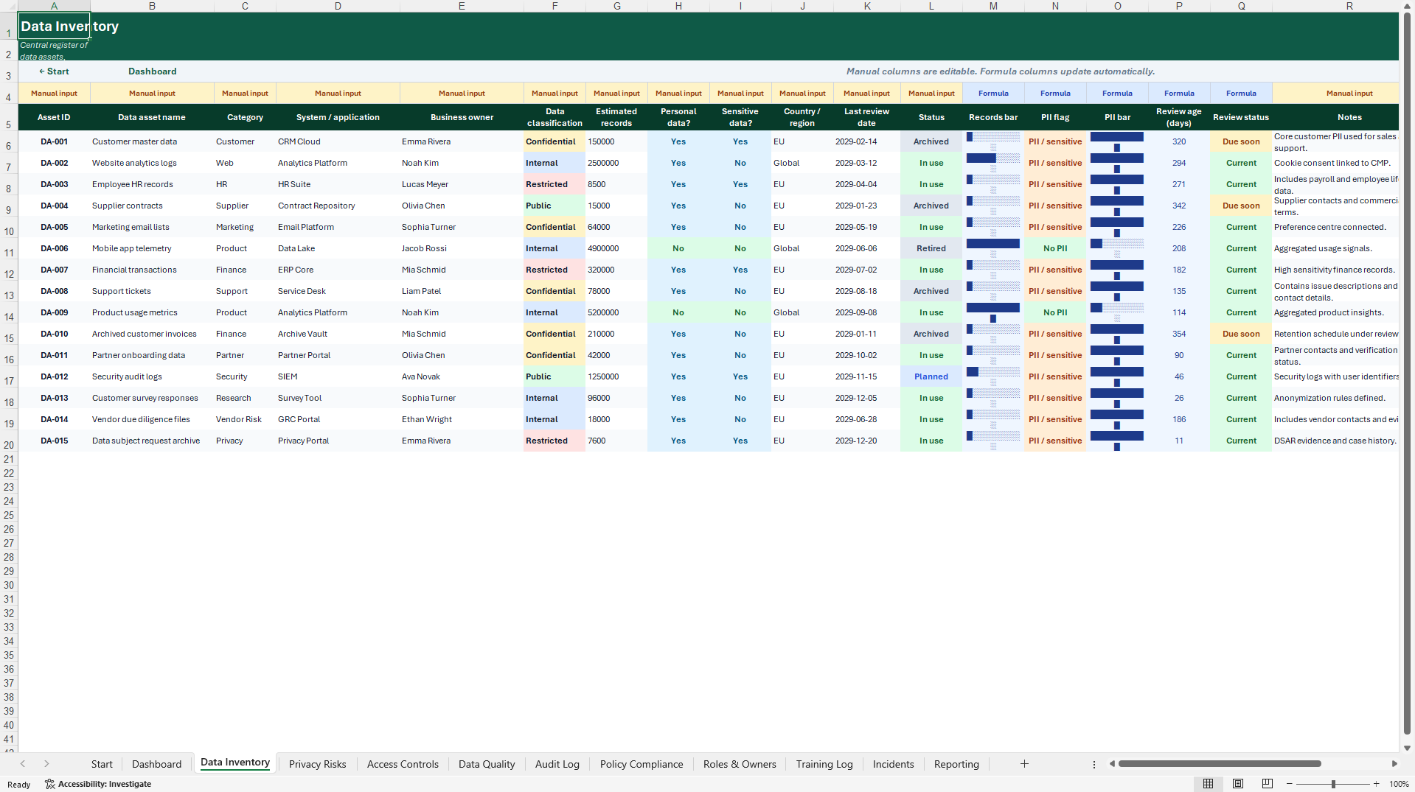Click the 5200000 estimated records cell
1415x792 pixels.
point(616,312)
